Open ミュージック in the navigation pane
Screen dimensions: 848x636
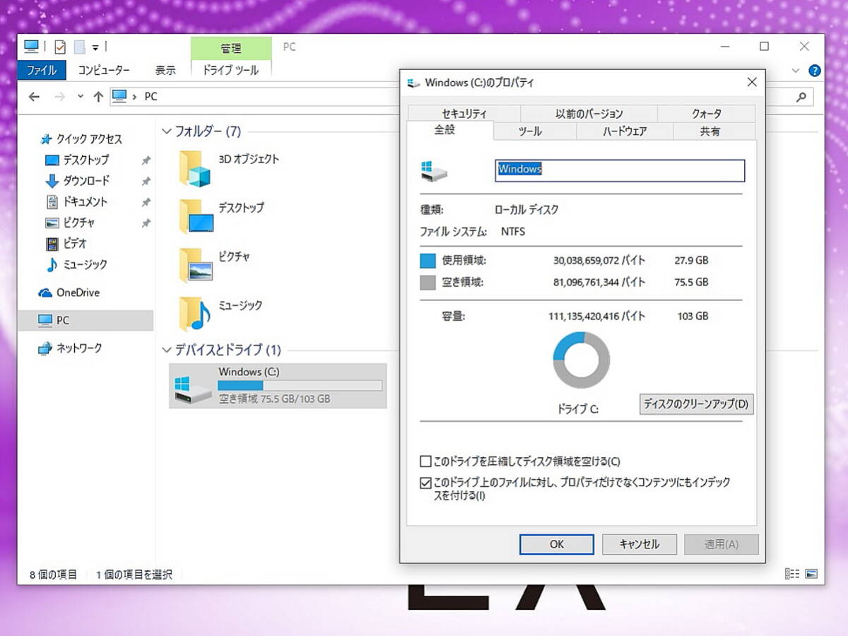(76, 264)
